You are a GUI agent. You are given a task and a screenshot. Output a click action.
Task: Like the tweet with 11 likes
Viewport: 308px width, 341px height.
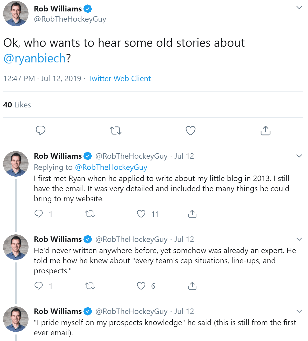(141, 214)
